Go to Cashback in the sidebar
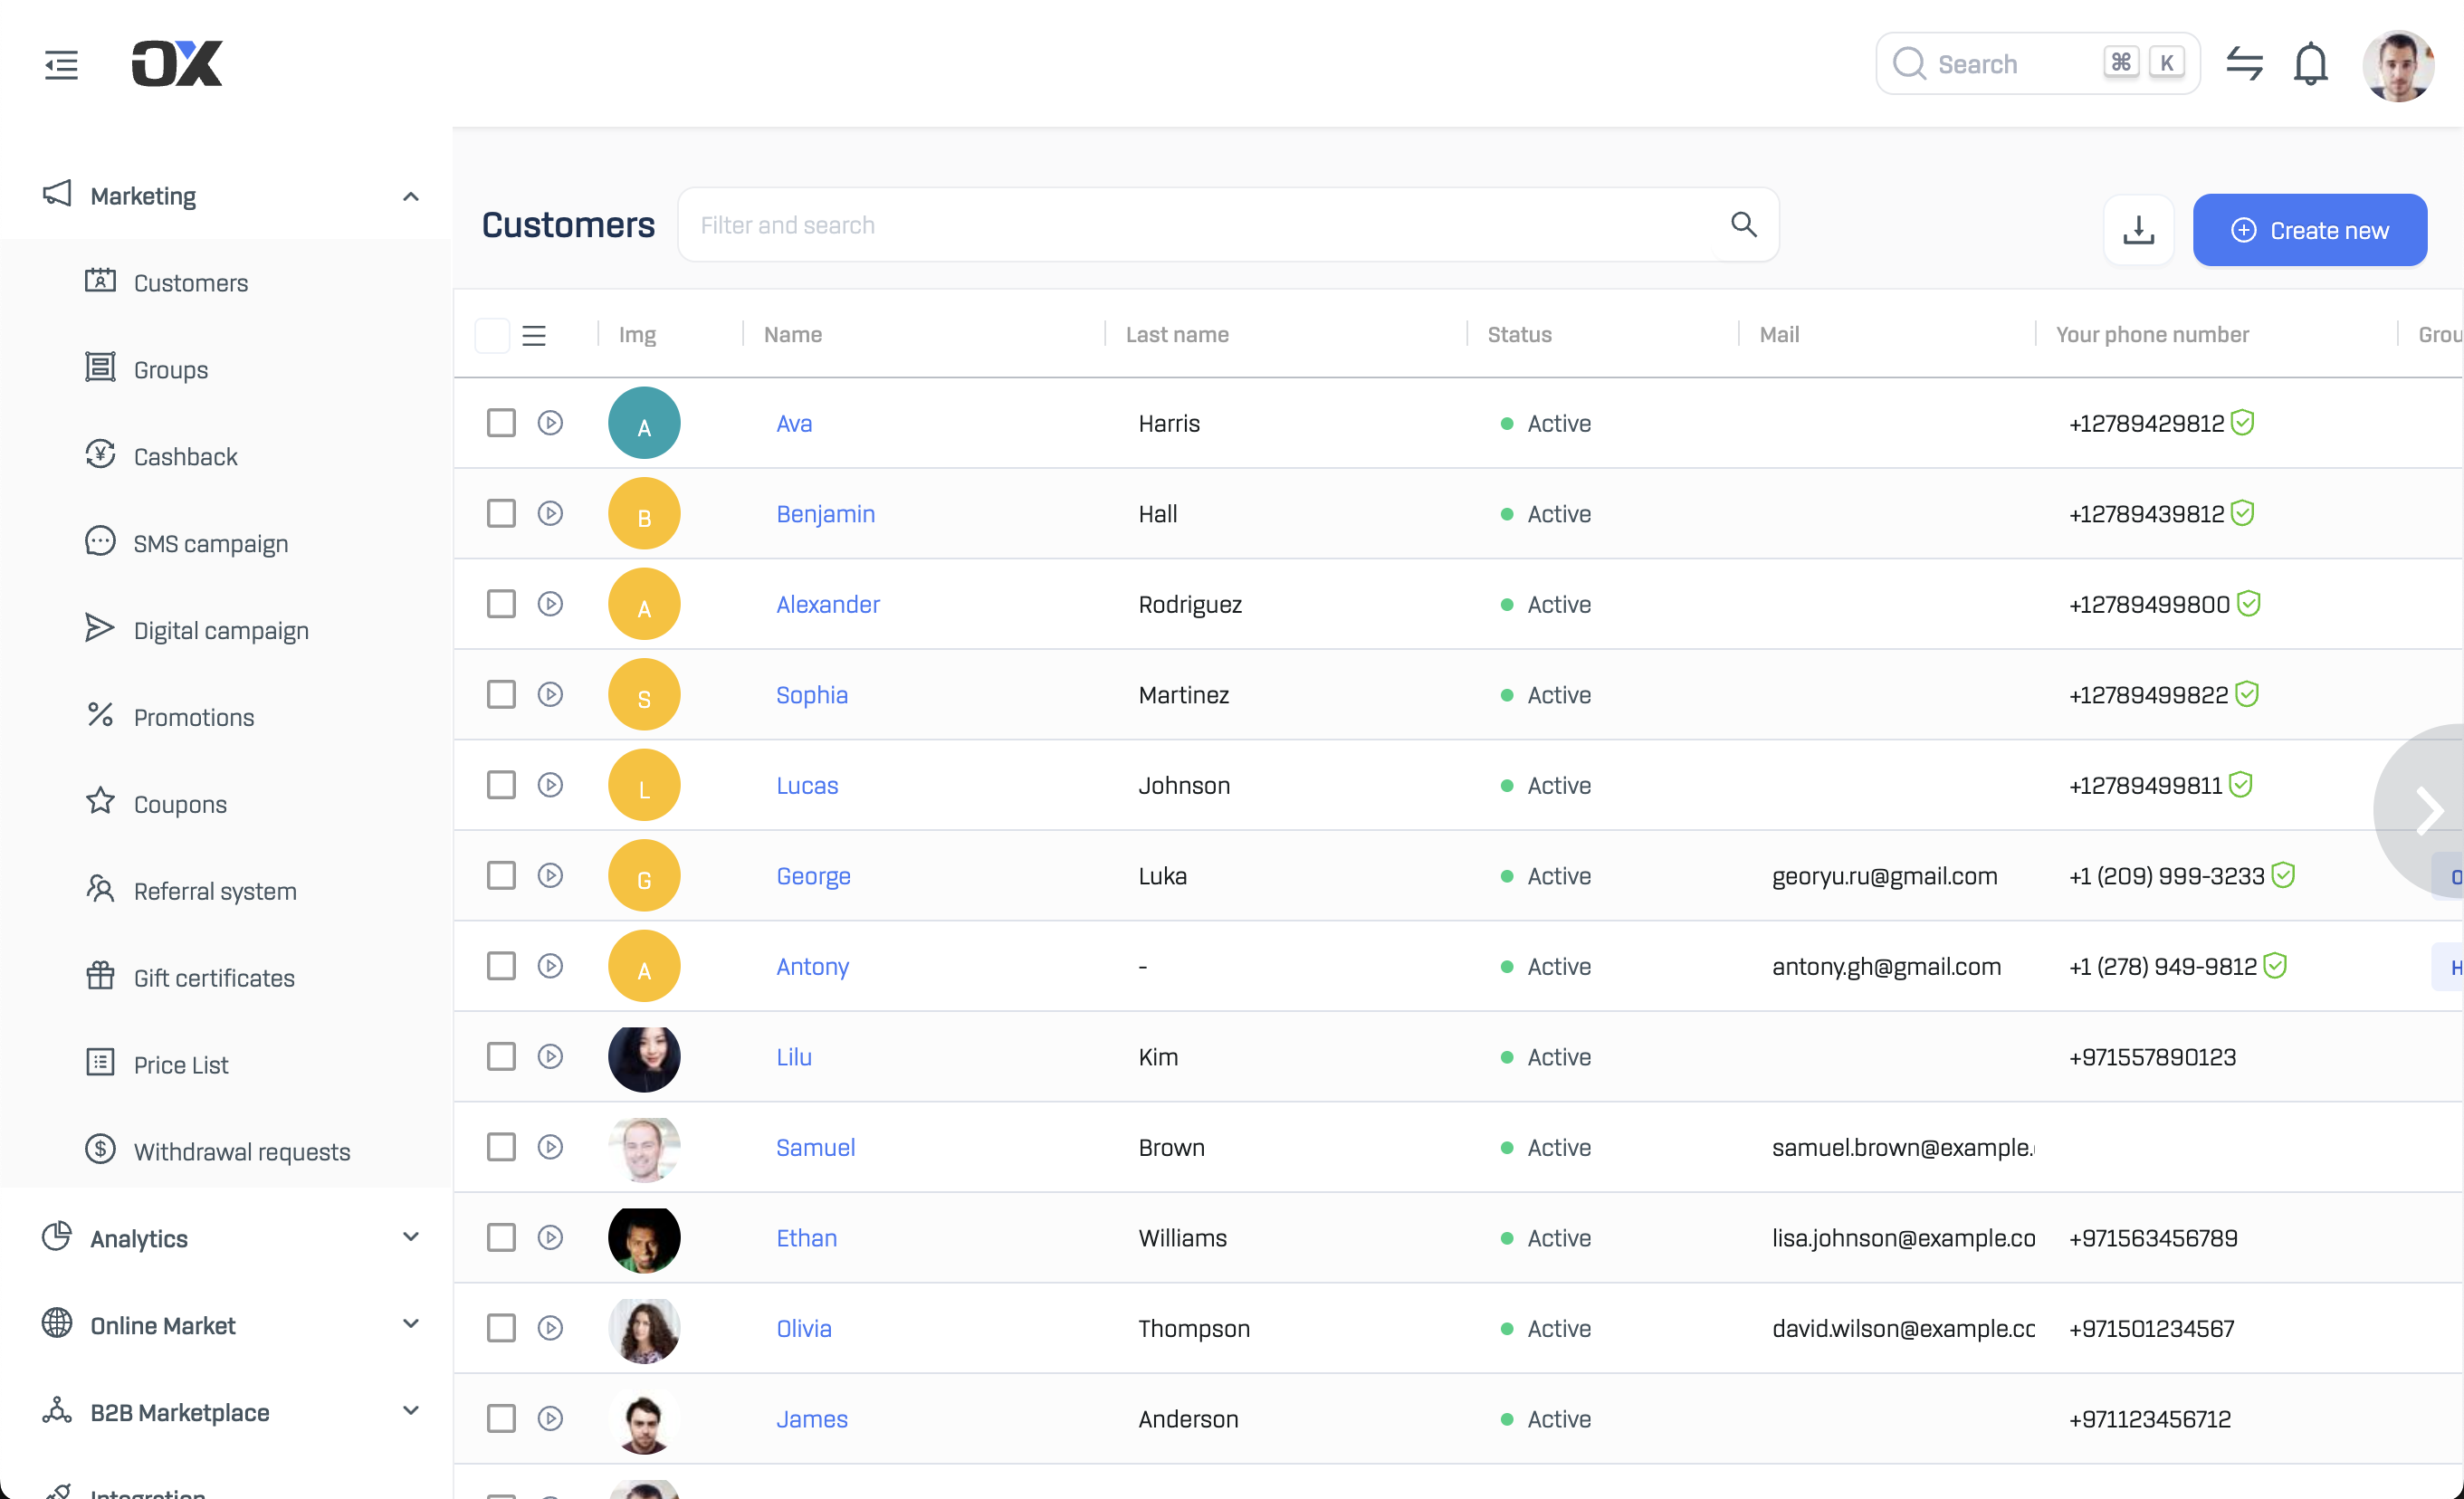The height and width of the screenshot is (1499, 2464). pos(185,457)
